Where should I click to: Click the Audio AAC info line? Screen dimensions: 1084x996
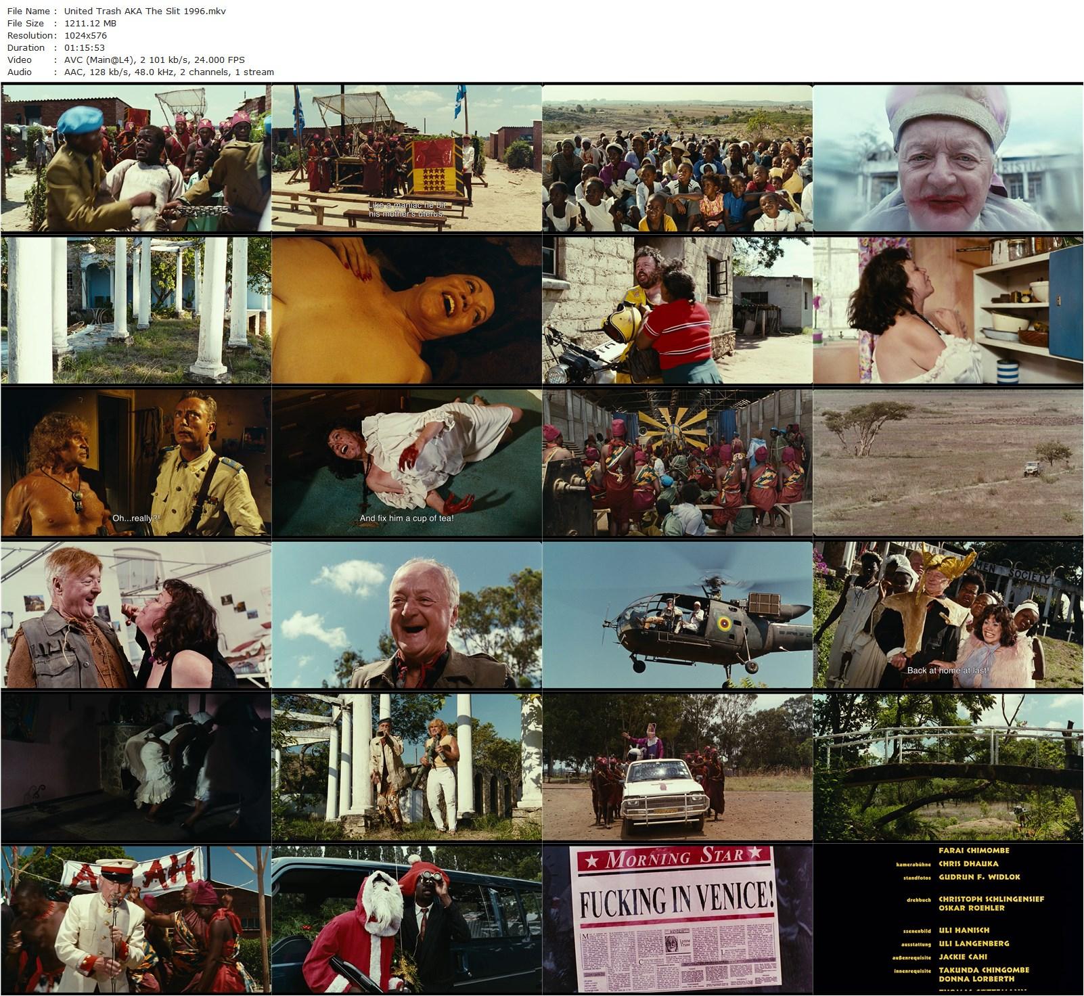point(140,72)
